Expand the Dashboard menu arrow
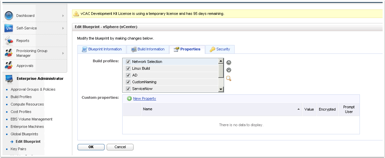This screenshot has width=385, height=158. (63, 16)
